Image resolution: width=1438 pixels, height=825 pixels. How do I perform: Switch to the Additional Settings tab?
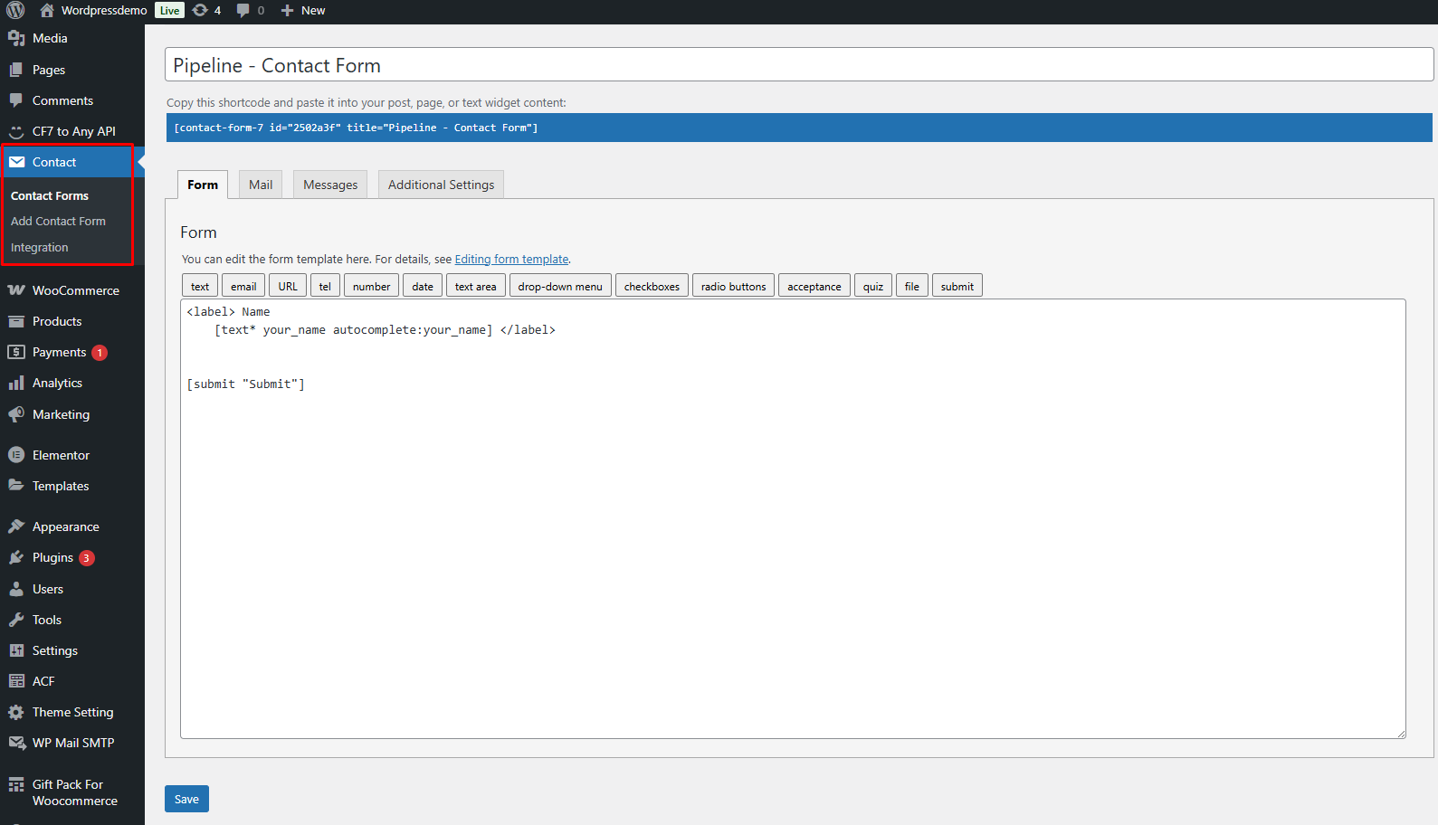point(441,185)
